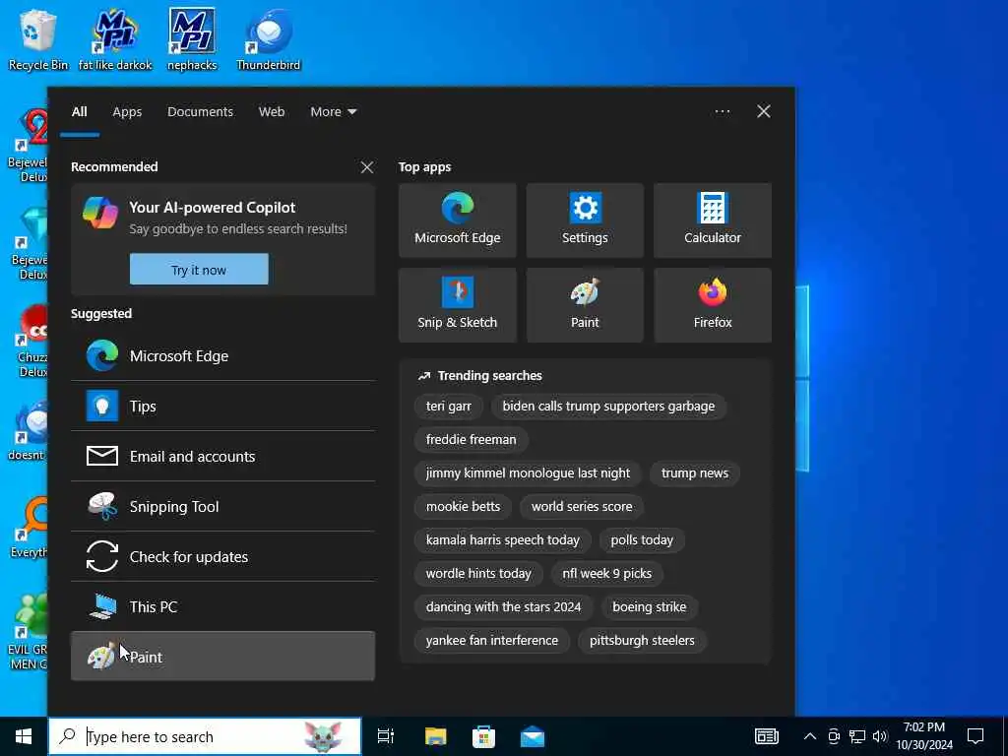Click the volume speaker tray icon
The image size is (1008, 756).
pyautogui.click(x=880, y=736)
